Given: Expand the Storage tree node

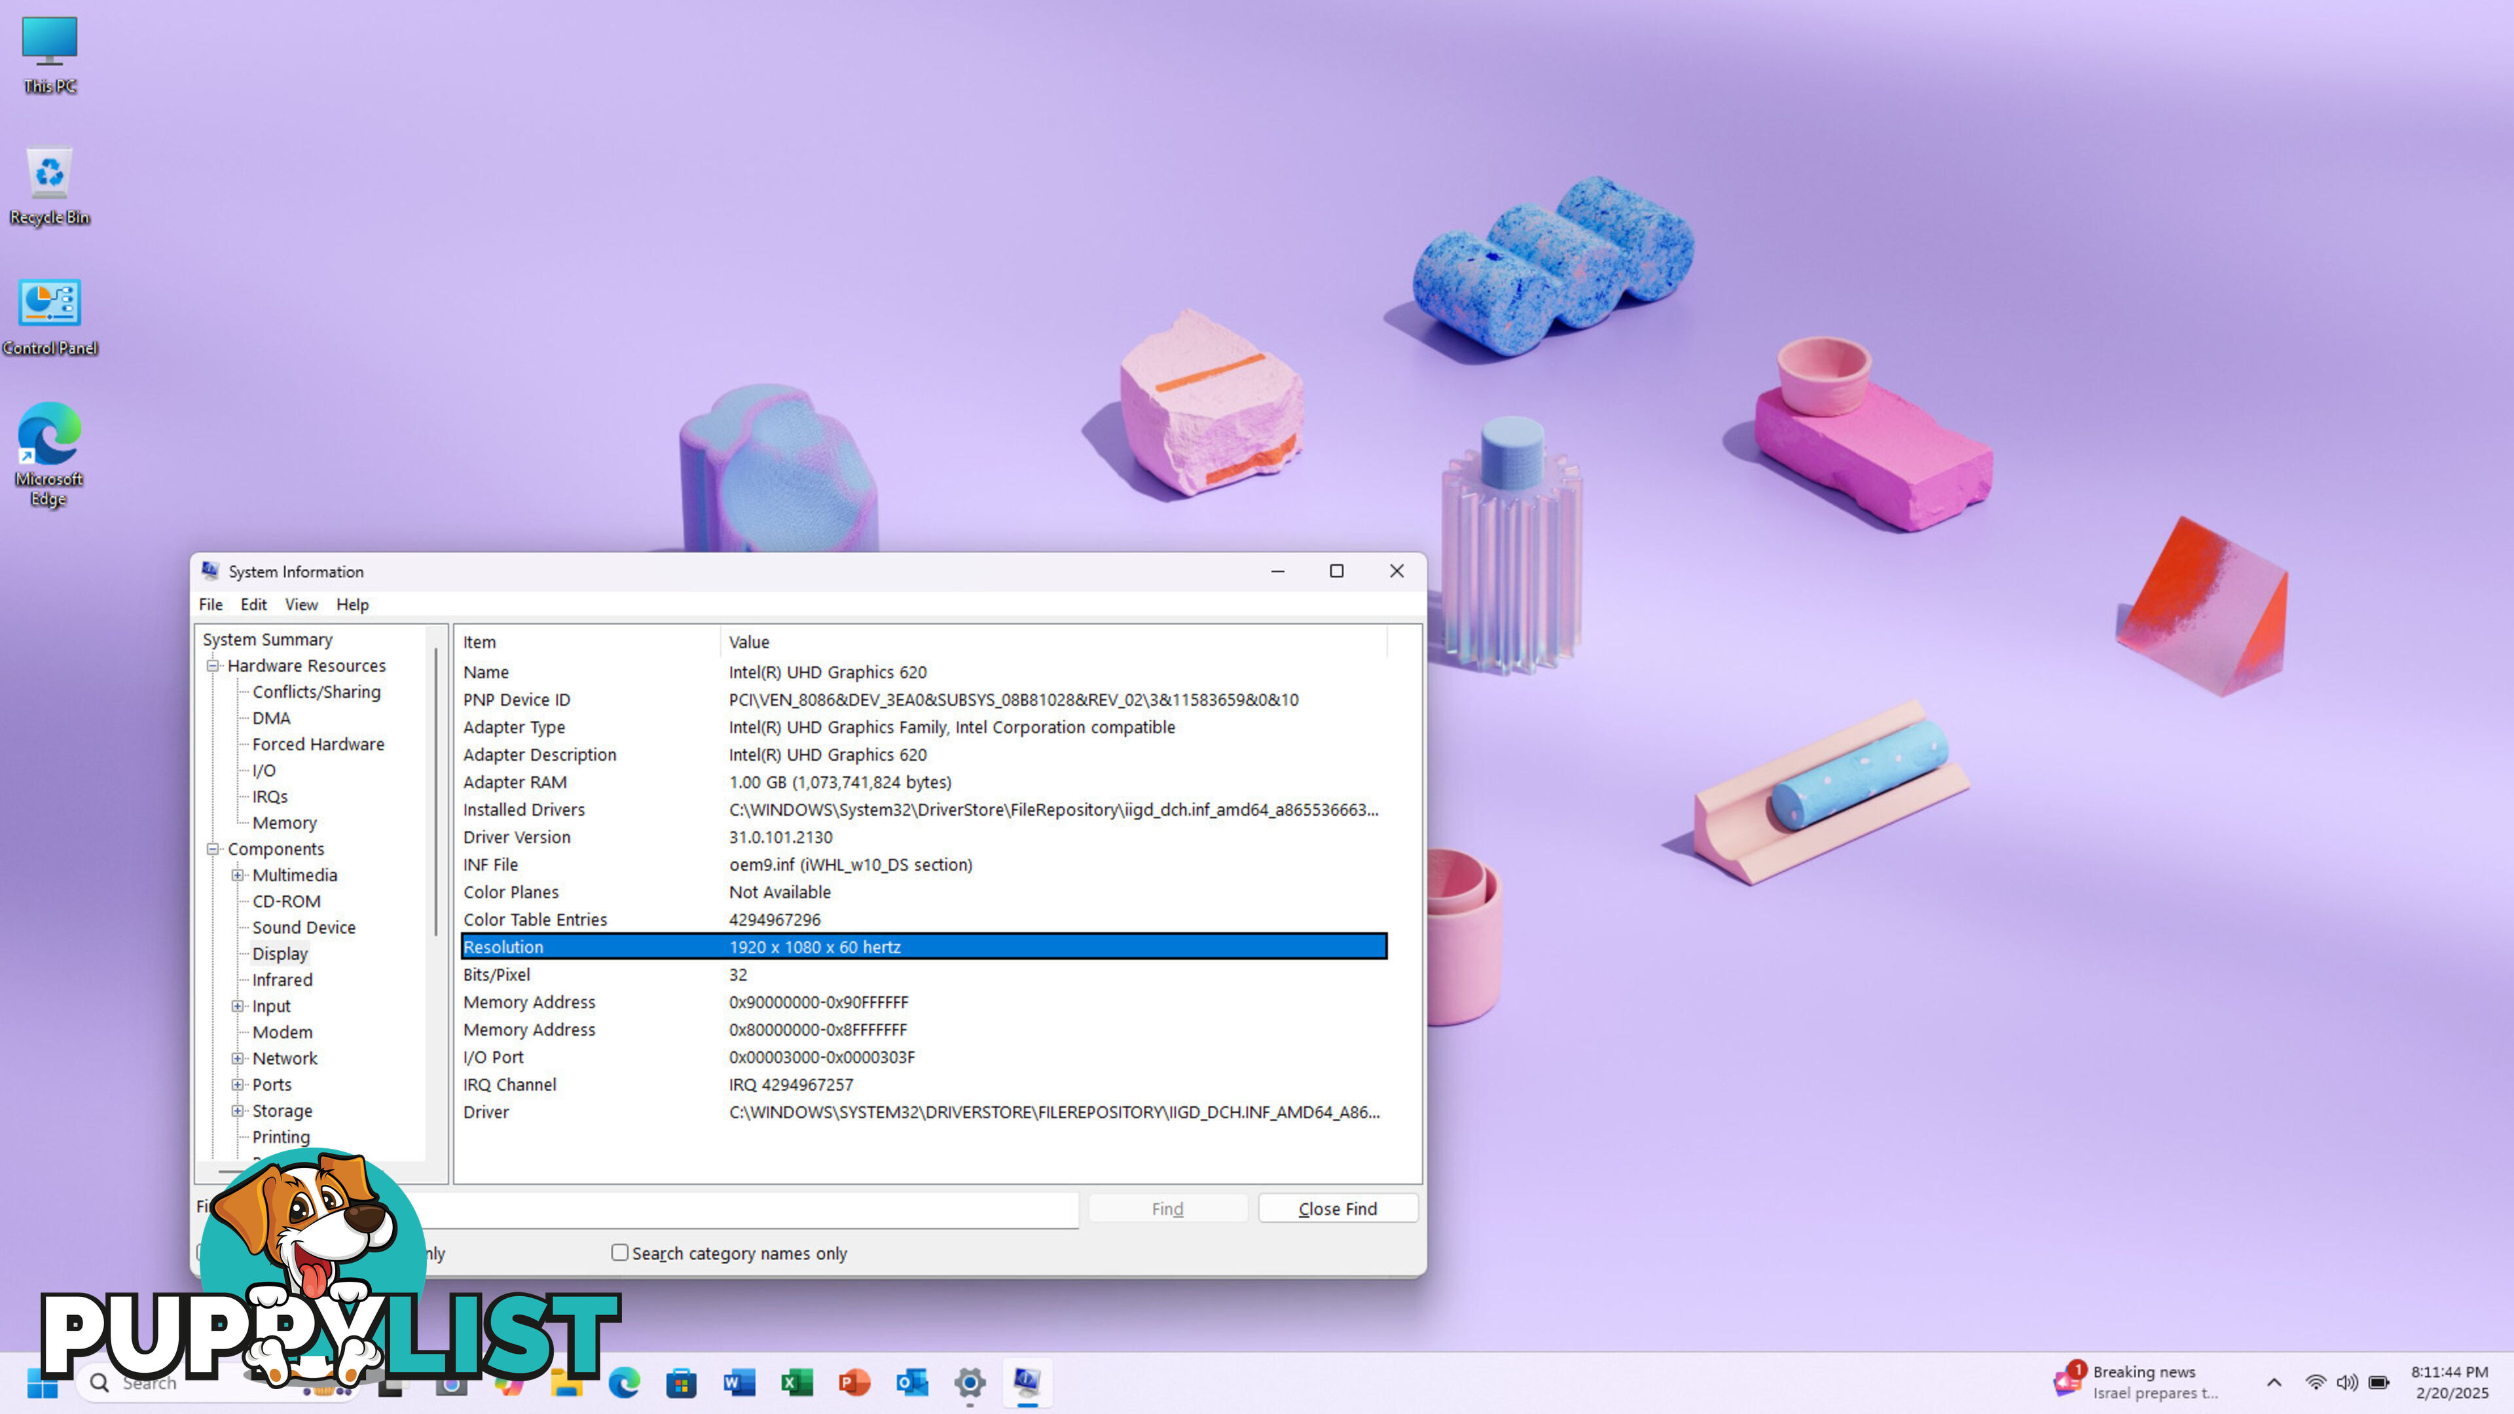Looking at the screenshot, I should pyautogui.click(x=237, y=1110).
